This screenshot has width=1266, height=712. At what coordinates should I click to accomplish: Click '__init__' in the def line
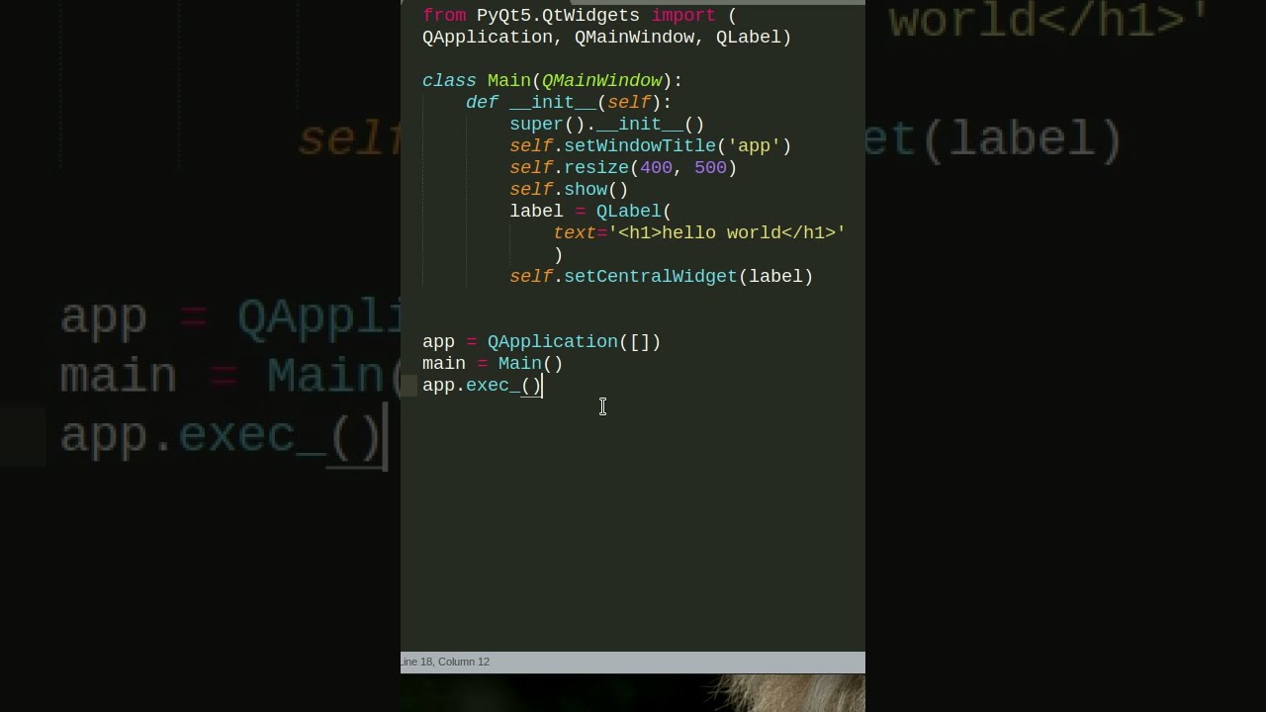pyautogui.click(x=553, y=102)
